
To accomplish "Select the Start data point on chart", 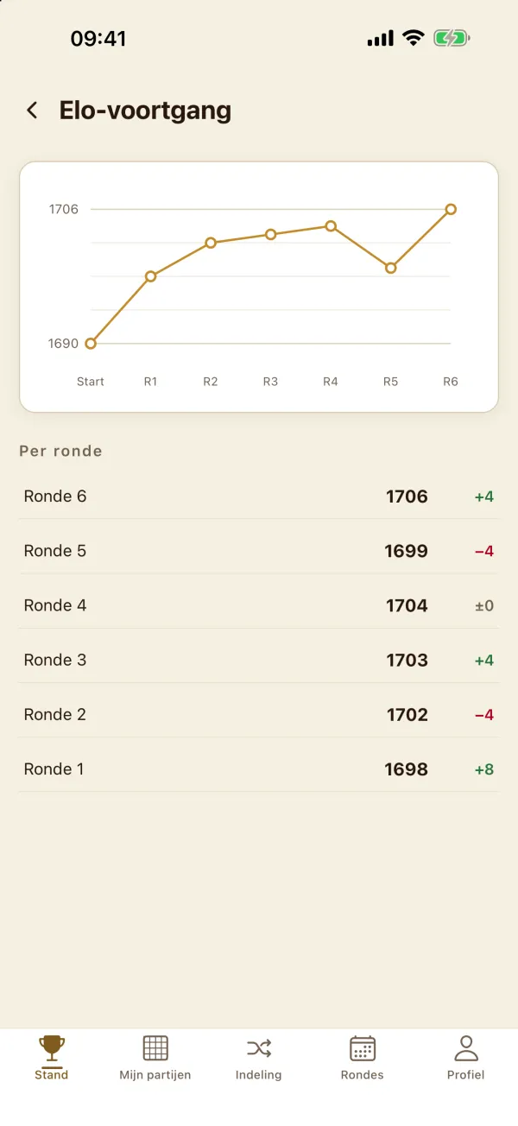I will click(x=91, y=343).
